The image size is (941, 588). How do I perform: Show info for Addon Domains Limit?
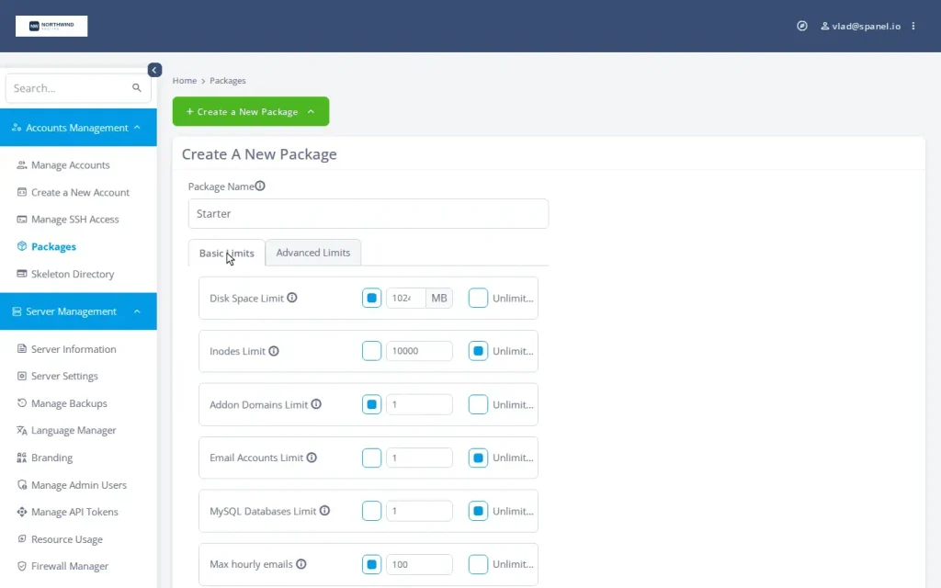coord(316,404)
